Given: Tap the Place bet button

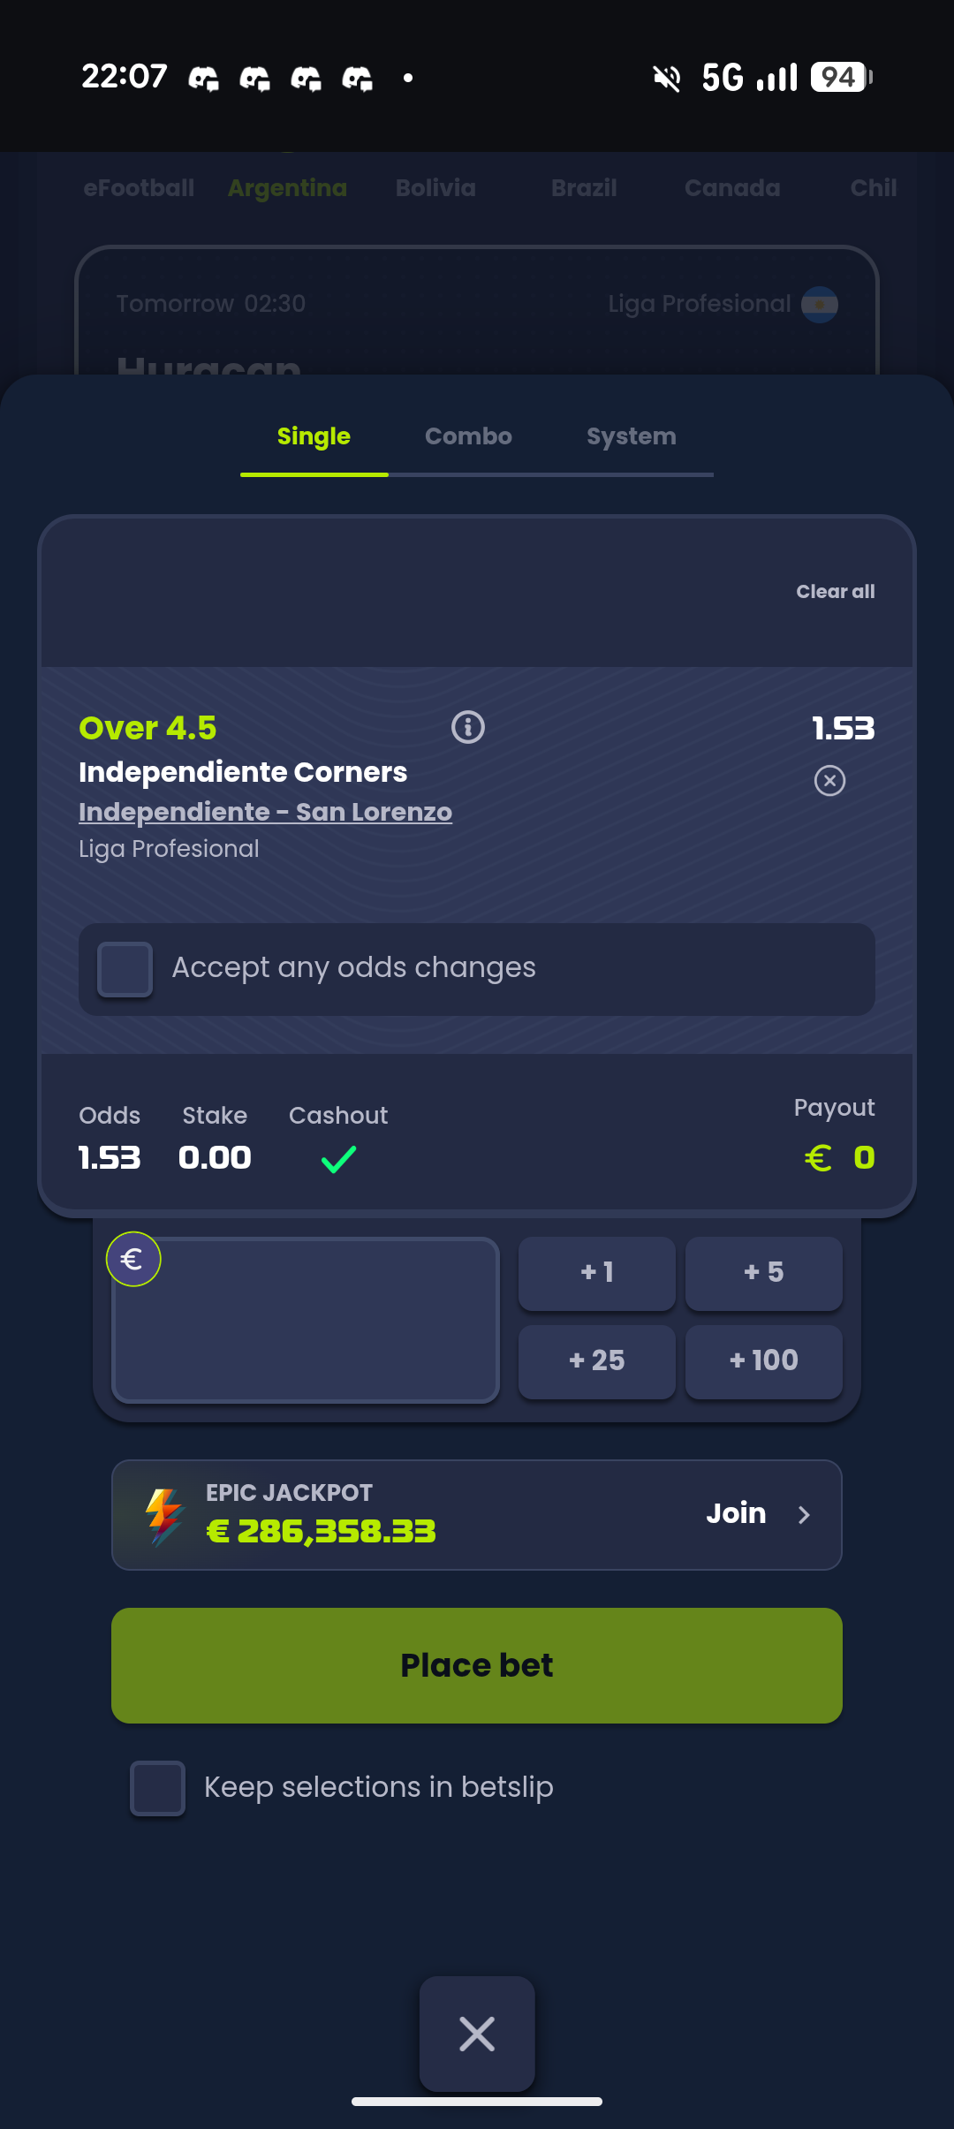Looking at the screenshot, I should point(477,1665).
